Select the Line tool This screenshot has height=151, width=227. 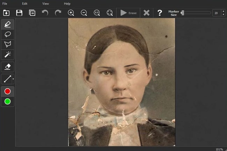[x=7, y=79]
